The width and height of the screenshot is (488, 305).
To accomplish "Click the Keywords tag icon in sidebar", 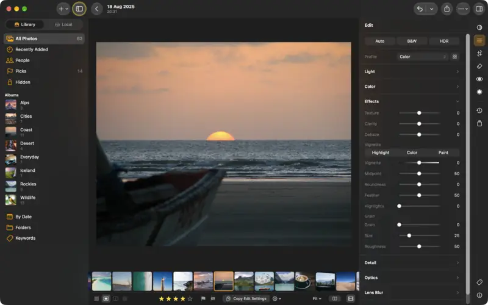I will [x=10, y=238].
